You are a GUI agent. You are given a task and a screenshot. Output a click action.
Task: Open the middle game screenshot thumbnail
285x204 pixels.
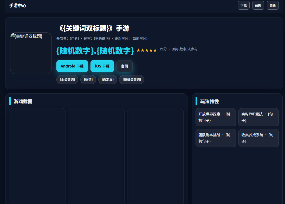[x=96, y=156]
